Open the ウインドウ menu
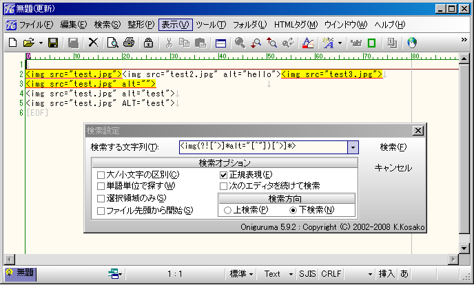This screenshot has width=474, height=285. point(346,25)
